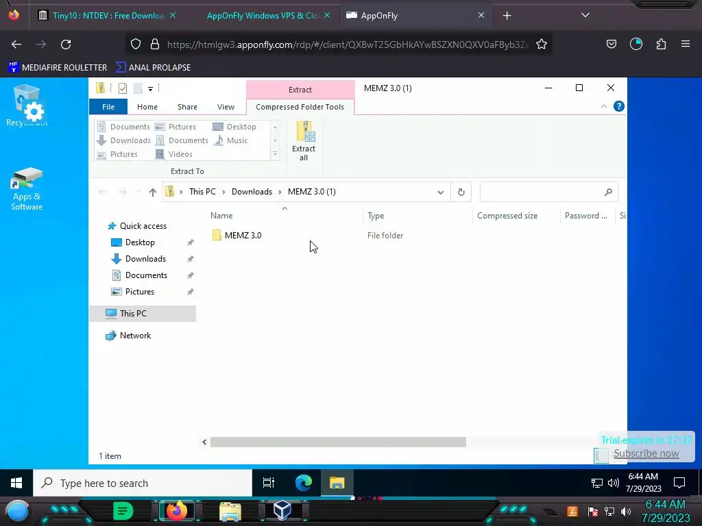This screenshot has width=702, height=526.
Task: Click the Explorer back arrow
Action: 103,192
